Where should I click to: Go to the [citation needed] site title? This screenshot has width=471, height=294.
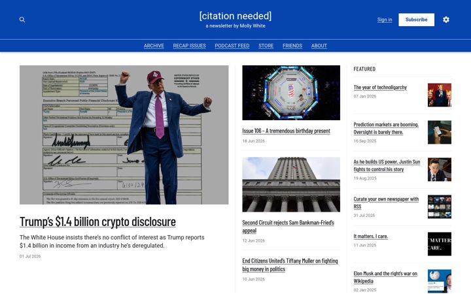[x=235, y=16]
